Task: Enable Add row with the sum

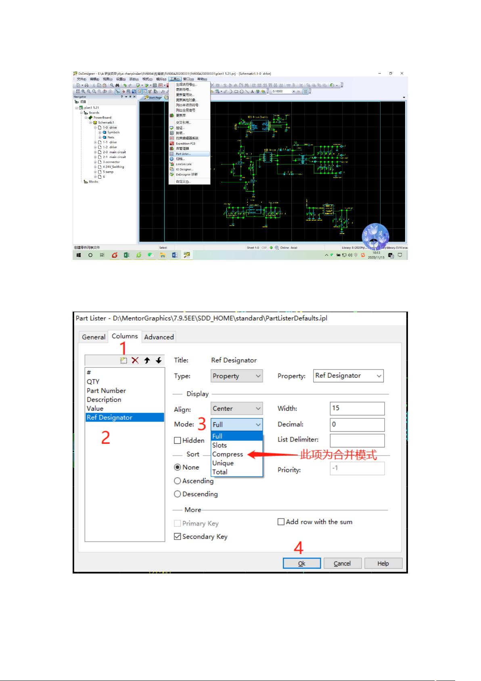Action: (281, 522)
